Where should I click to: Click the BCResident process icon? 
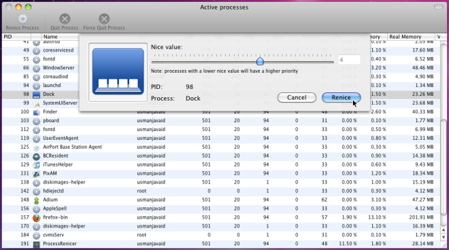point(36,156)
